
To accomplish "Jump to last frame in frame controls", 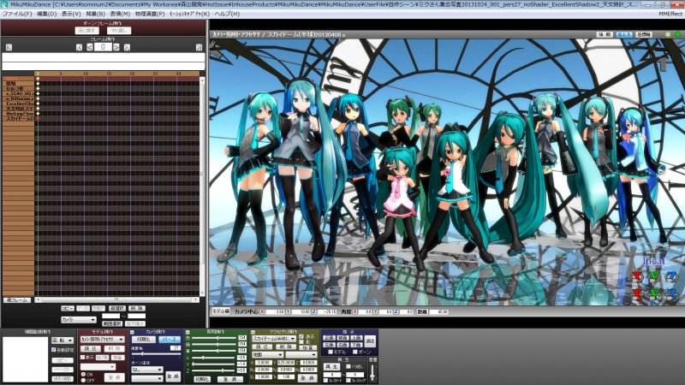I will [199, 47].
